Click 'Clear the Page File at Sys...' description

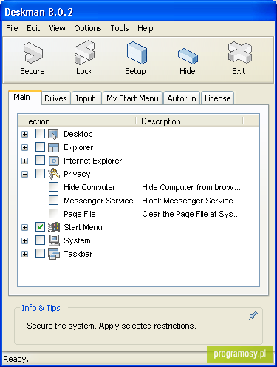coord(191,214)
